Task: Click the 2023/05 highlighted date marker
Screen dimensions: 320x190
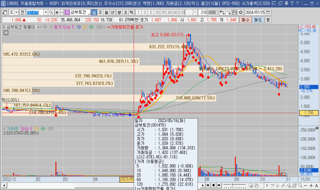Action: click(x=127, y=179)
